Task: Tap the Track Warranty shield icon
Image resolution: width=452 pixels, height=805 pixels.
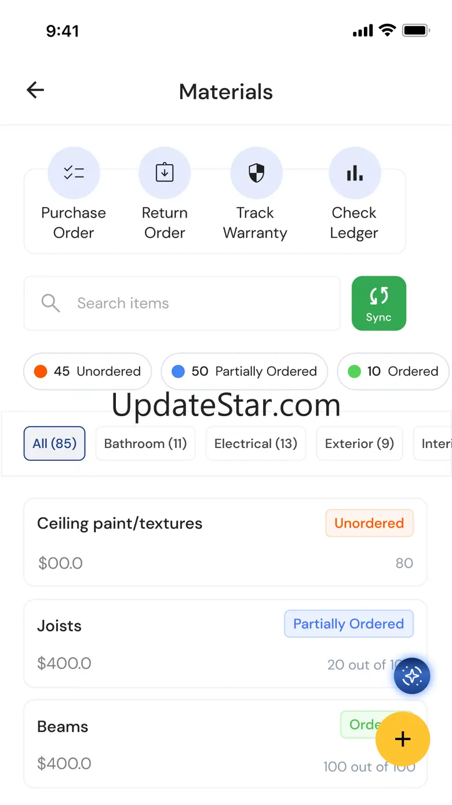Action: pyautogui.click(x=256, y=173)
